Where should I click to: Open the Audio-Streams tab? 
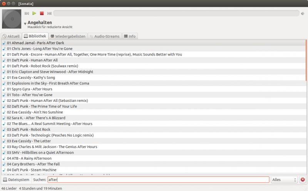point(105,36)
